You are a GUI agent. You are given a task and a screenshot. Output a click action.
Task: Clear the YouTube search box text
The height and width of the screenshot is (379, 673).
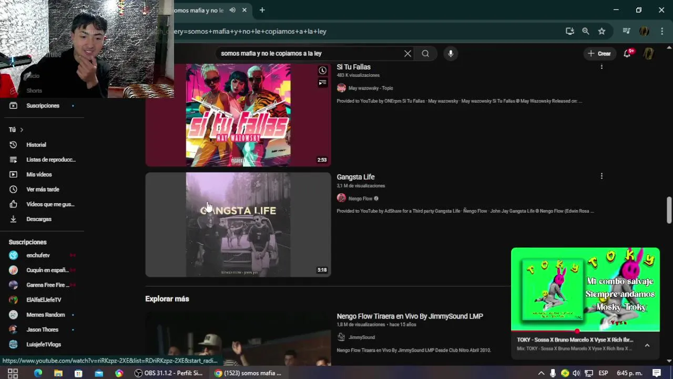point(407,53)
